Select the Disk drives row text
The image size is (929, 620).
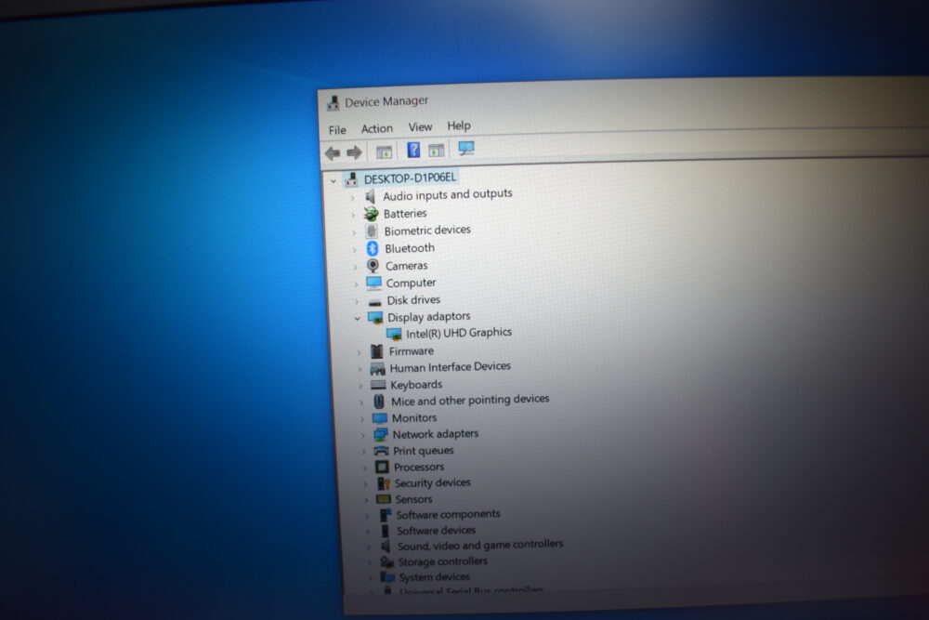(413, 300)
